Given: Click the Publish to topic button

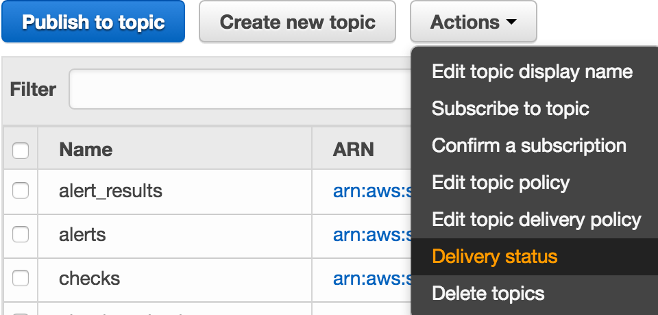Looking at the screenshot, I should [x=93, y=22].
